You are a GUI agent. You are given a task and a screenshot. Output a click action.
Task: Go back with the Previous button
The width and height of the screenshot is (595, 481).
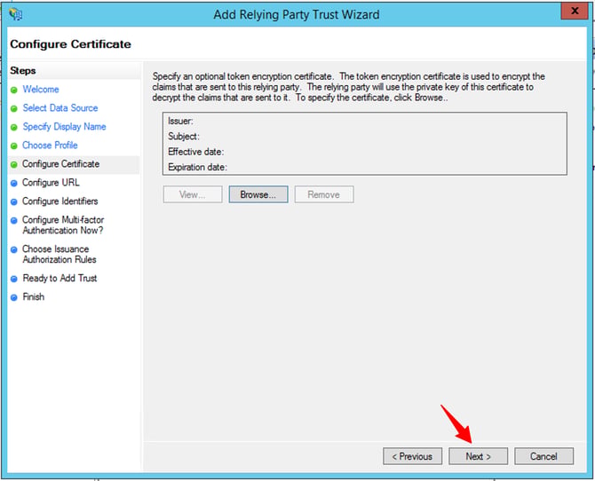coord(412,456)
